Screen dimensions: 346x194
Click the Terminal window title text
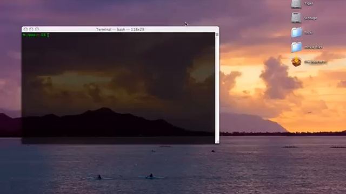pyautogui.click(x=120, y=30)
